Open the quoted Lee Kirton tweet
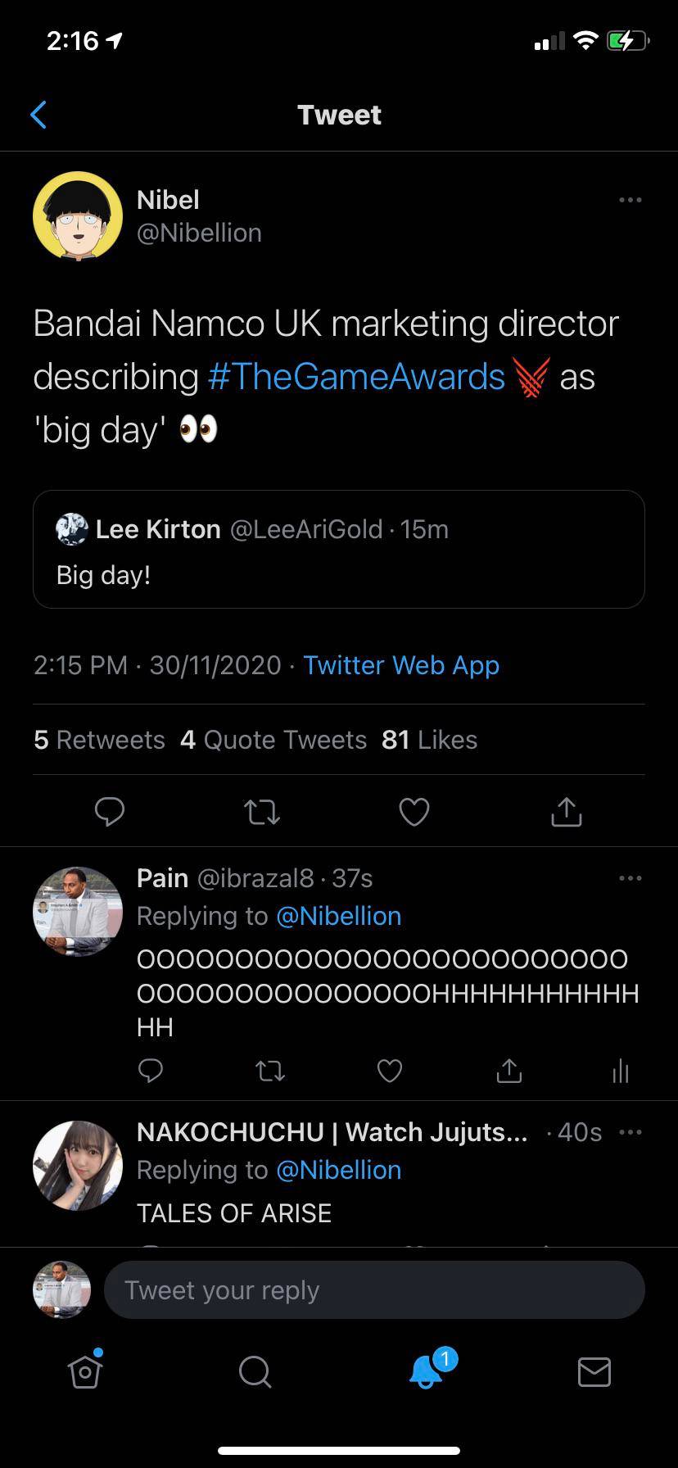This screenshot has width=678, height=1468. (338, 549)
